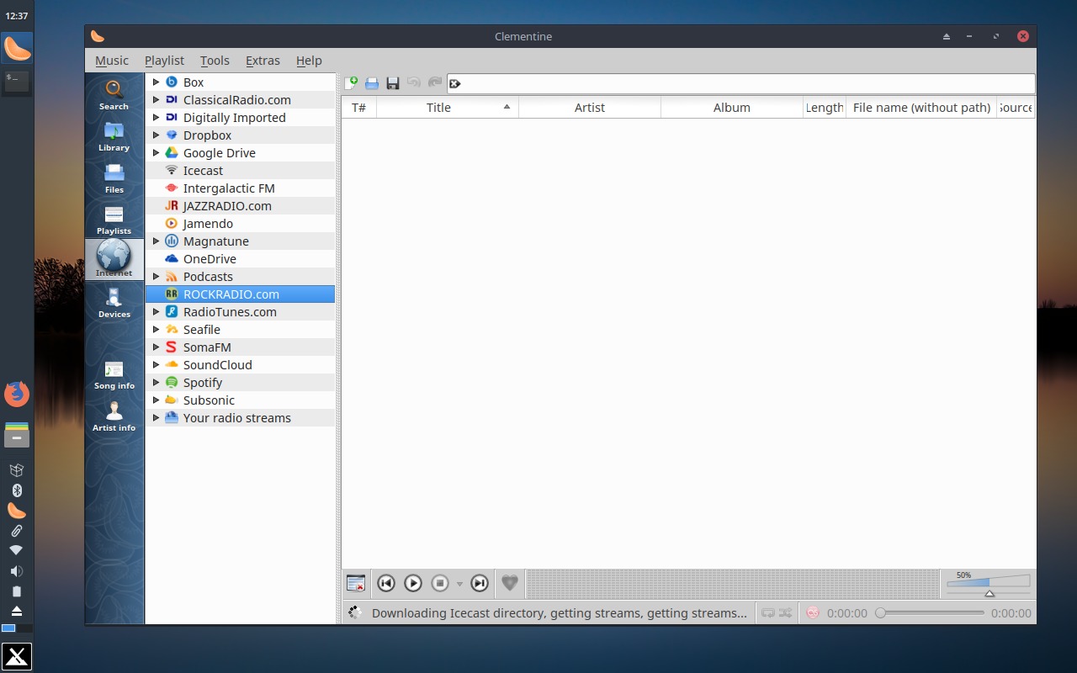Open the Tools menu
This screenshot has height=673, width=1077.
(214, 60)
